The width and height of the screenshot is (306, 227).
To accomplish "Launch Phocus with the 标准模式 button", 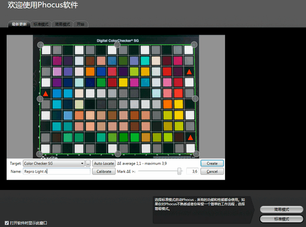I will (x=281, y=219).
